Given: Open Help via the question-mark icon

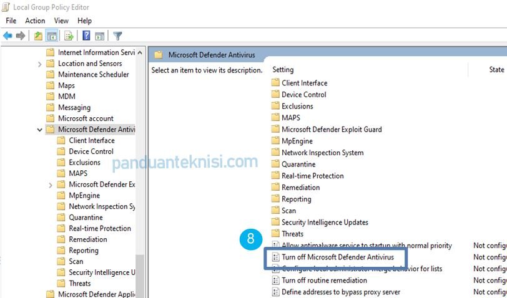Looking at the screenshot, I should tap(86, 36).
